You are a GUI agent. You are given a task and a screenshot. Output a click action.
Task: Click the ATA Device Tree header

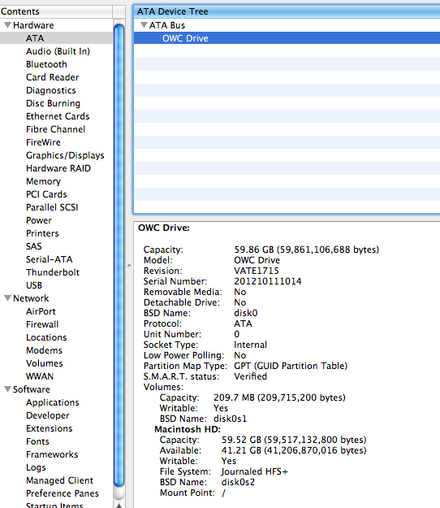click(287, 11)
